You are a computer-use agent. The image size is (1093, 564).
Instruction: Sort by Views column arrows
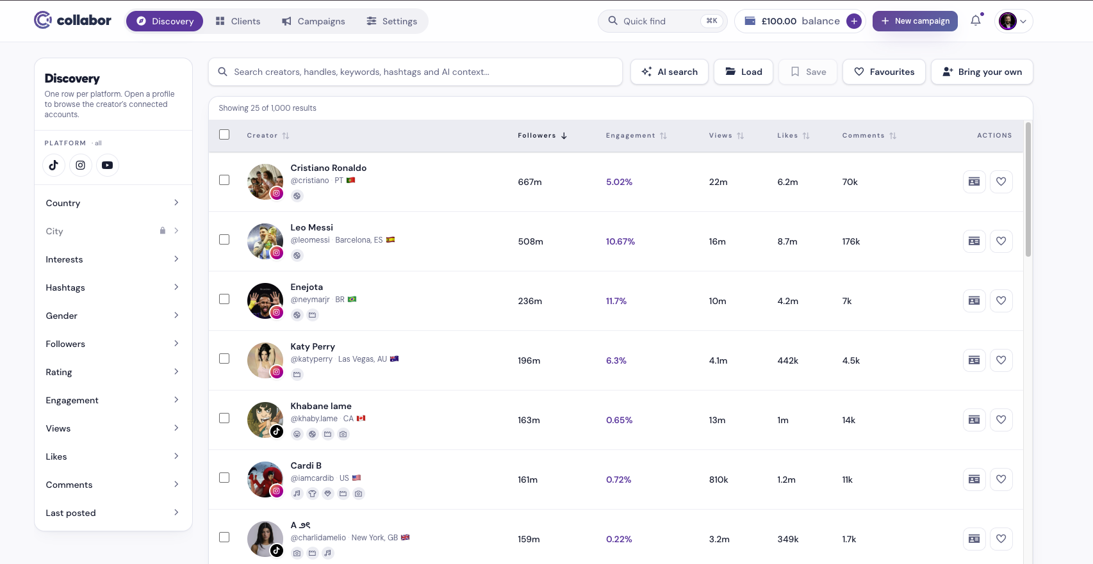(740, 136)
